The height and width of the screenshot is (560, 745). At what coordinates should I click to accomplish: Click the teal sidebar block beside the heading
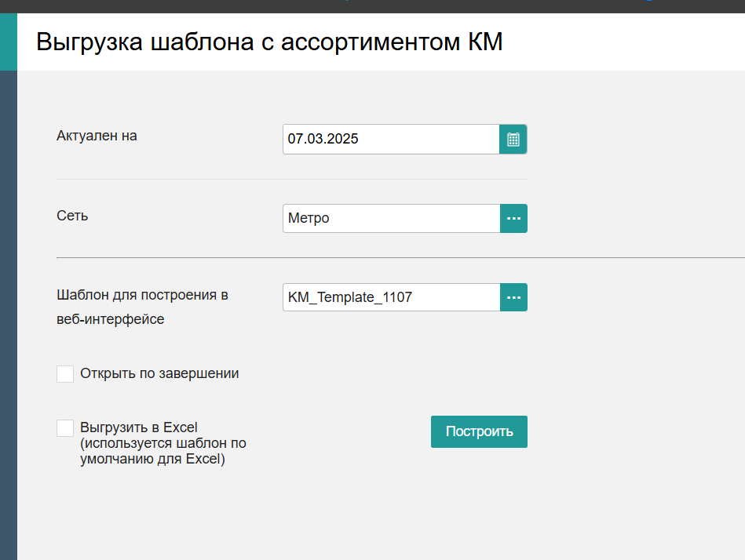tap(9, 42)
